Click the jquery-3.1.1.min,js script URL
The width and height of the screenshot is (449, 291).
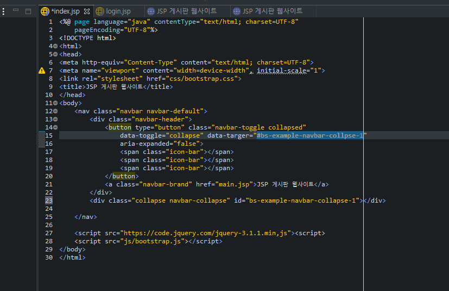(206, 233)
